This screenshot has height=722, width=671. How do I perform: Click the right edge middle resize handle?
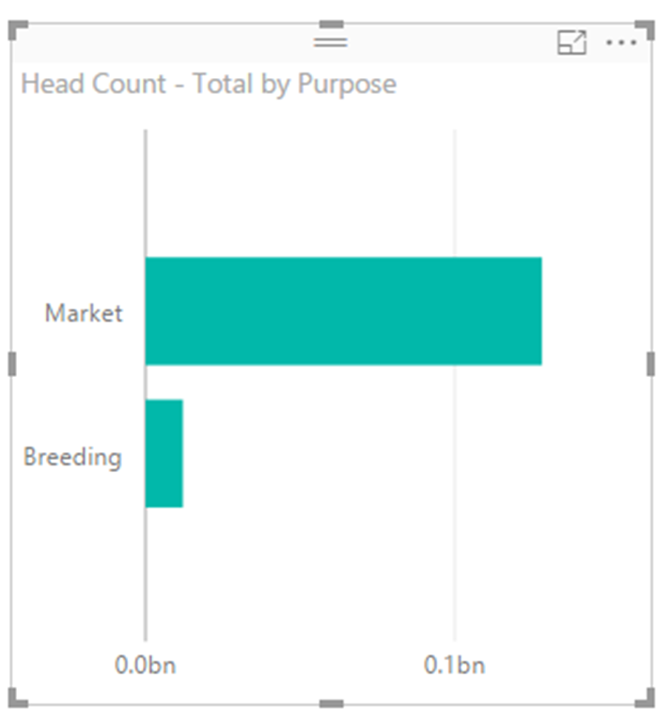[x=650, y=364]
